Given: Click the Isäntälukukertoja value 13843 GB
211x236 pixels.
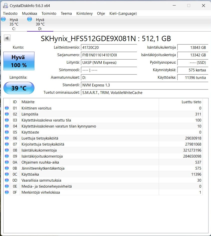Looking at the screenshot, I should click(x=193, y=47).
